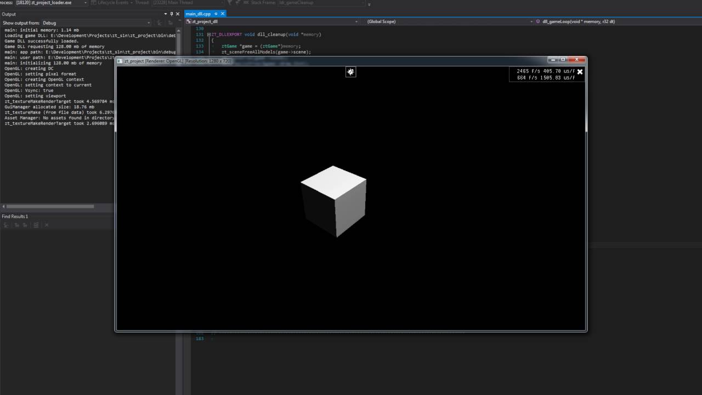
Task: Collapse the dll_cleanup function at line 131
Action: tap(209, 35)
